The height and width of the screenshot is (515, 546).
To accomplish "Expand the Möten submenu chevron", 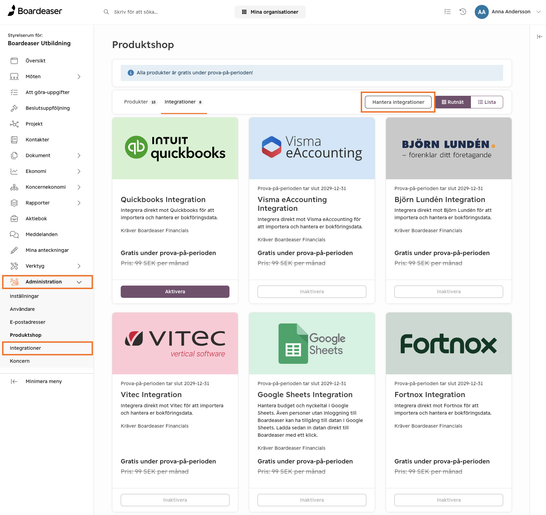I will (x=79, y=76).
